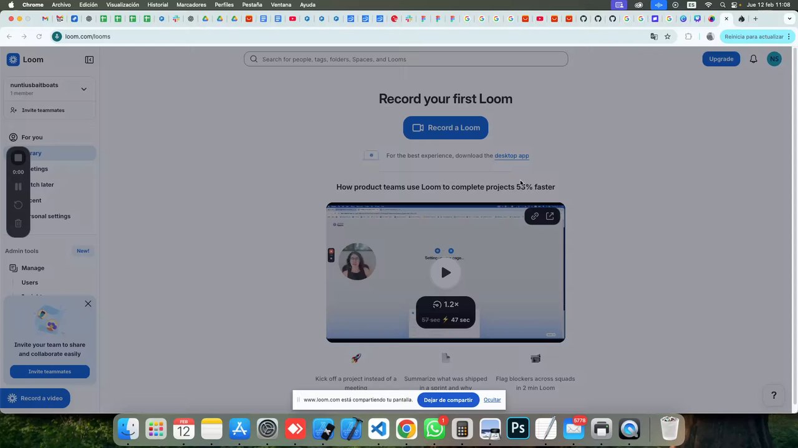Open Finder from the Dock
Viewport: 798px width, 448px height.
[128, 429]
